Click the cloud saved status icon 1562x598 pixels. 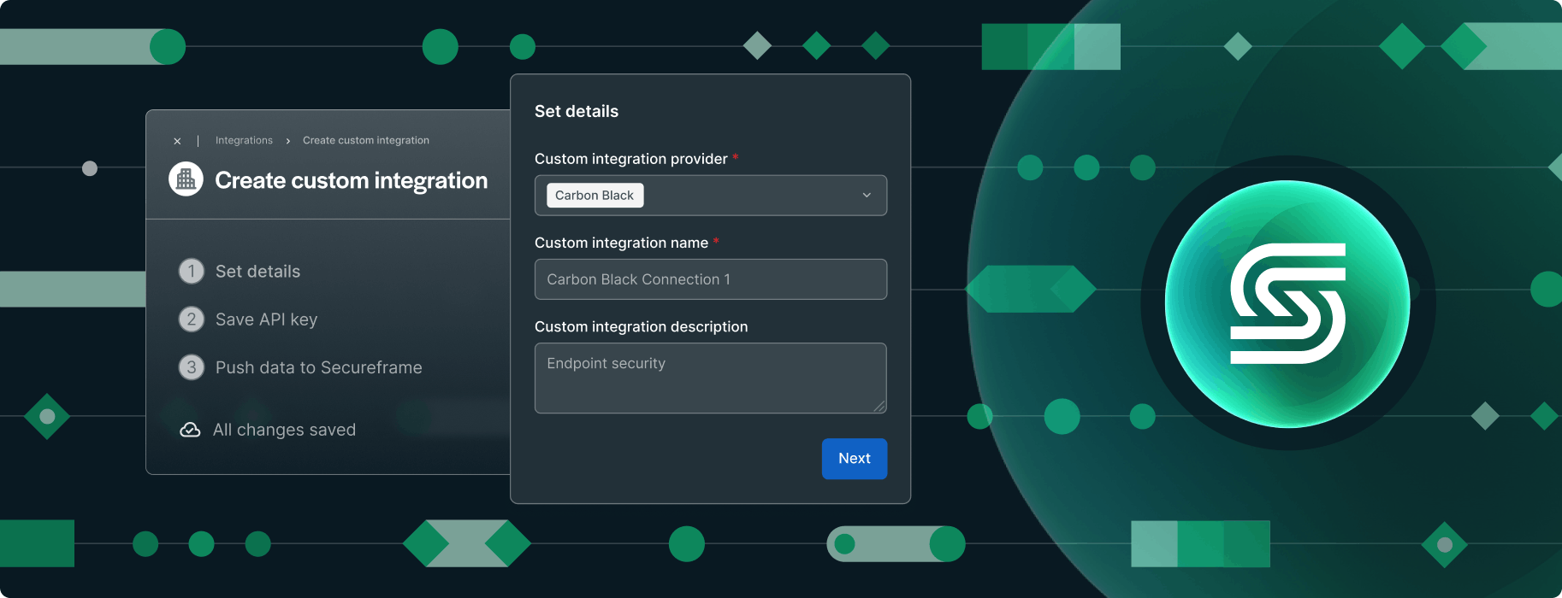[x=190, y=430]
